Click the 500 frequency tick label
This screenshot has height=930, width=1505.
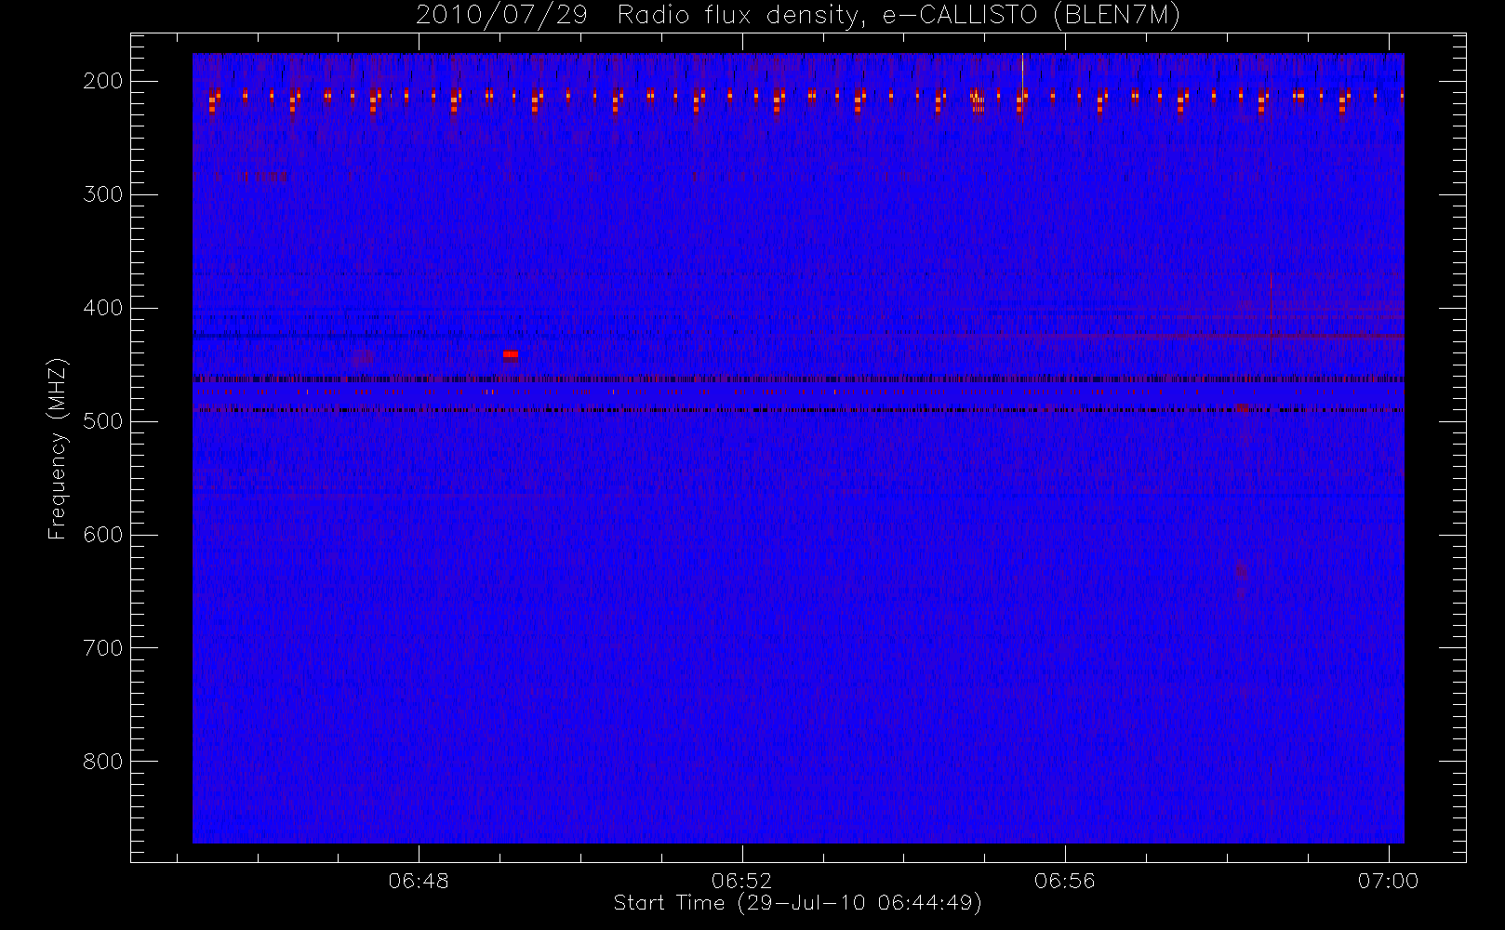pyautogui.click(x=102, y=421)
